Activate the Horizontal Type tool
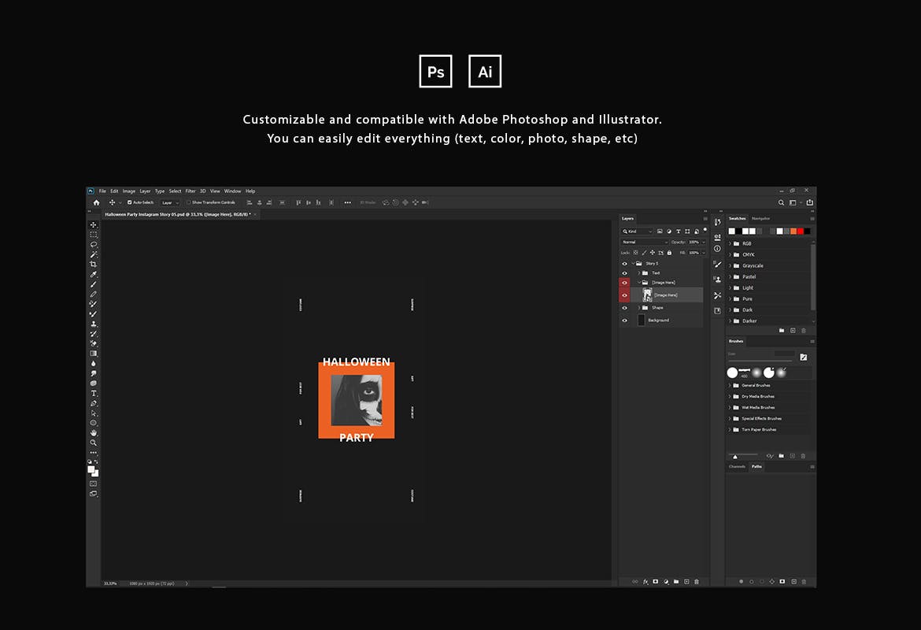Screen dimensions: 921x630 [94, 393]
